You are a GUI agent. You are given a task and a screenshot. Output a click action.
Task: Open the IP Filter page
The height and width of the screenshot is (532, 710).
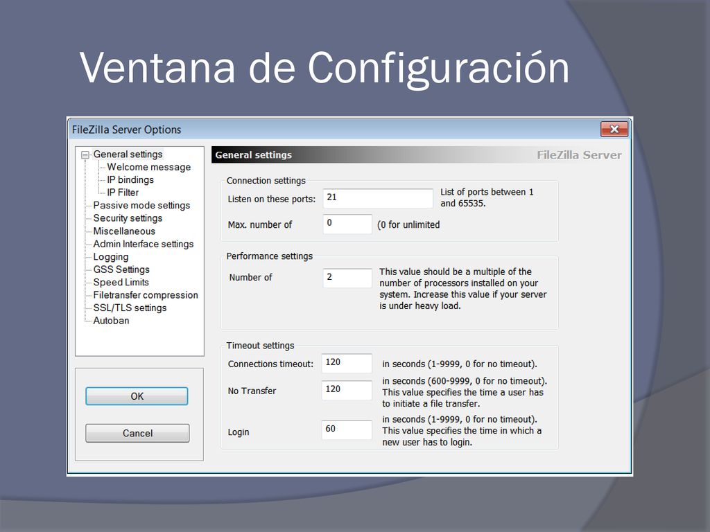click(122, 193)
